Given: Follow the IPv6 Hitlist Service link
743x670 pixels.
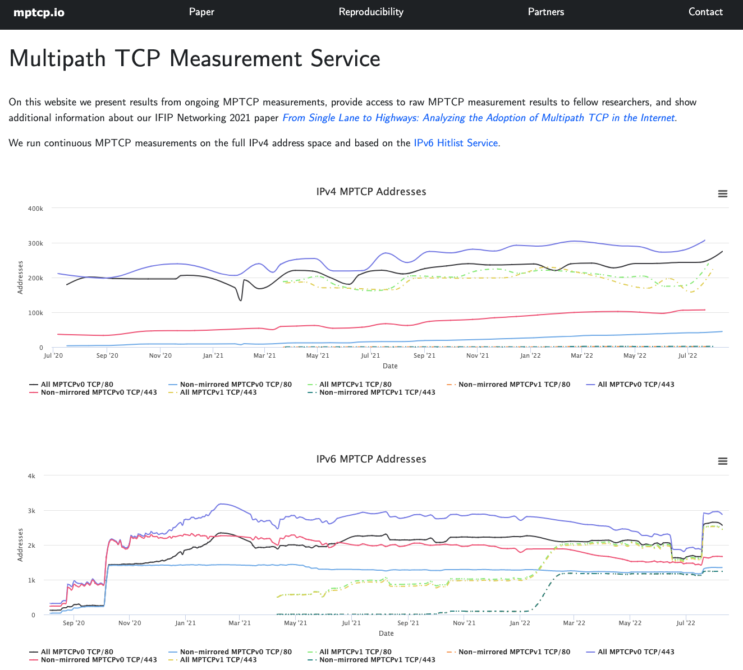Looking at the screenshot, I should point(456,143).
